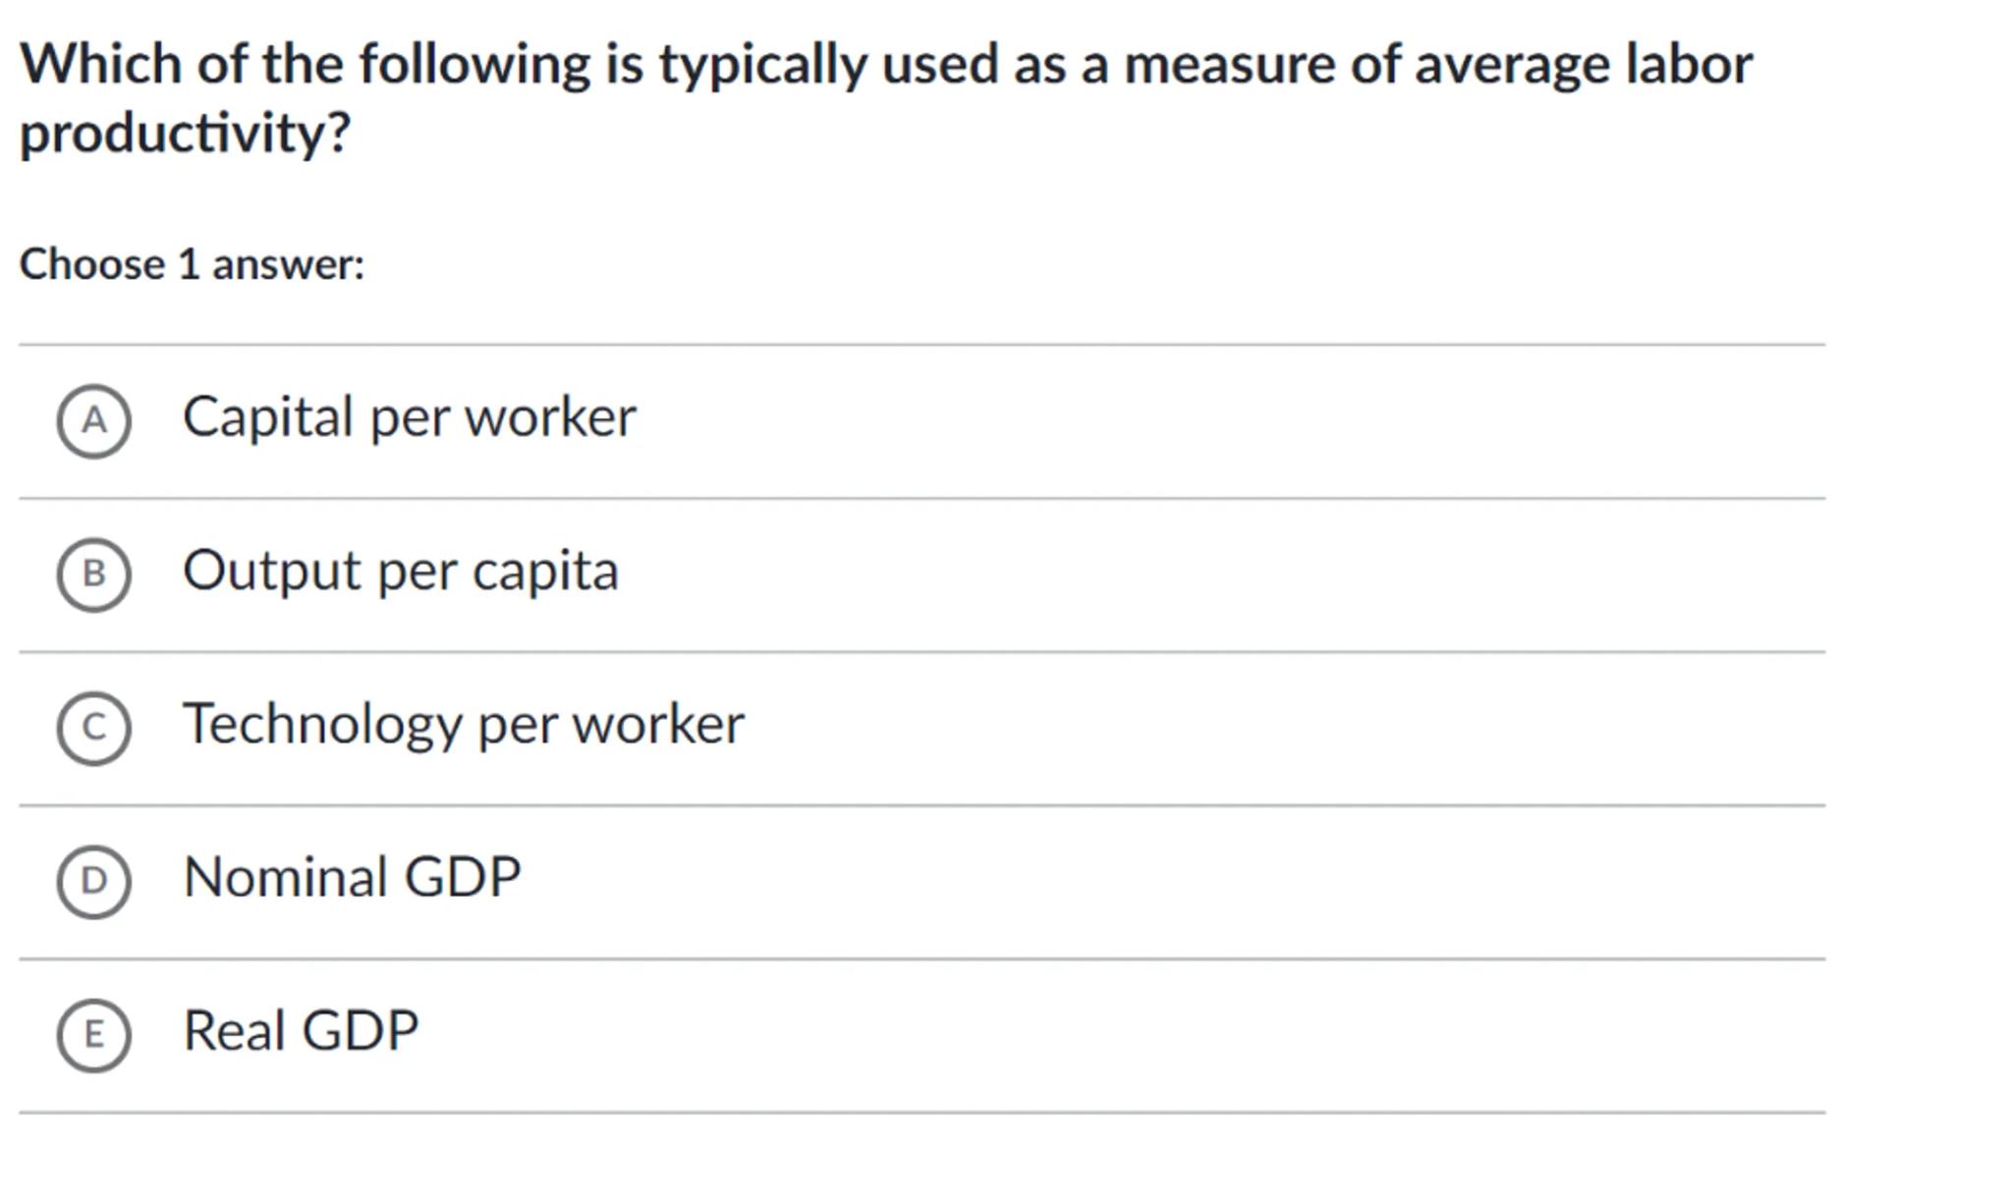Select the 'Real GDP' answer label

pos(301,1031)
